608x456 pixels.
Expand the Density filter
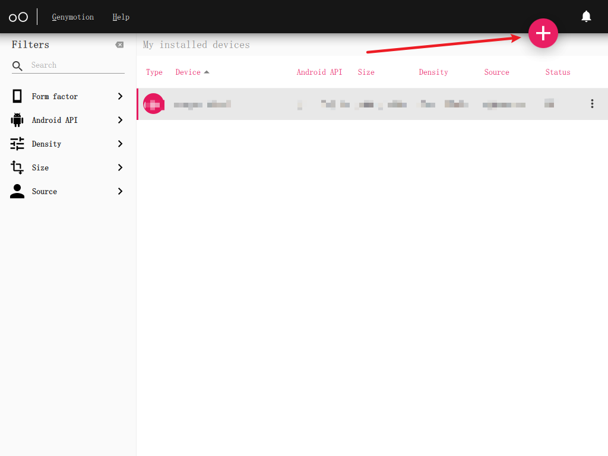point(120,144)
